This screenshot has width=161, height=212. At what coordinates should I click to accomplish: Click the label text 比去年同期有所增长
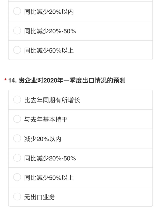click(x=52, y=100)
